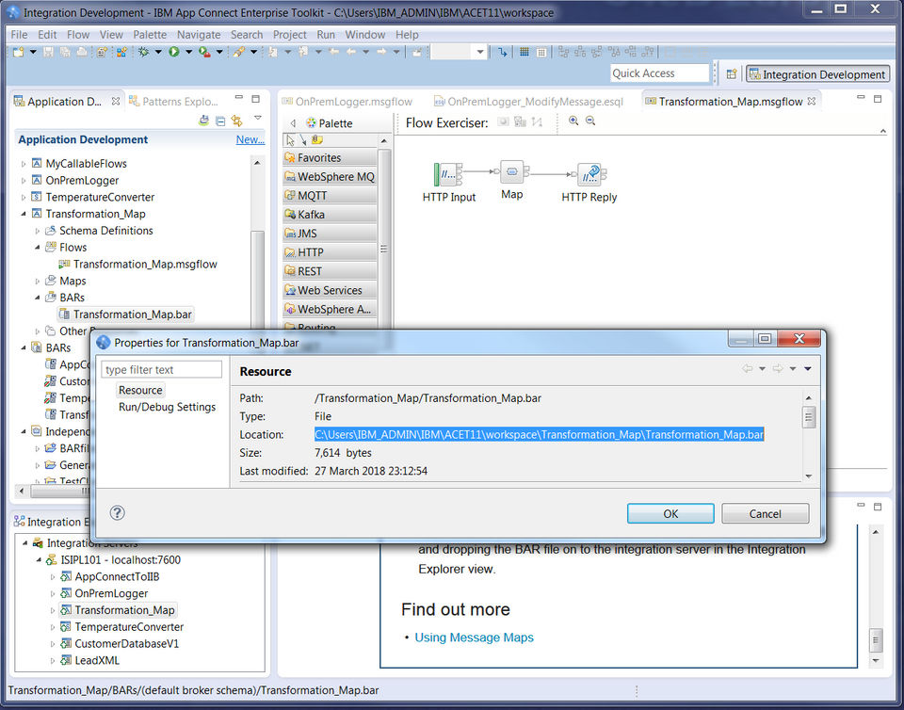The height and width of the screenshot is (710, 904).
Task: Expand the Maps folder
Action: coord(38,282)
